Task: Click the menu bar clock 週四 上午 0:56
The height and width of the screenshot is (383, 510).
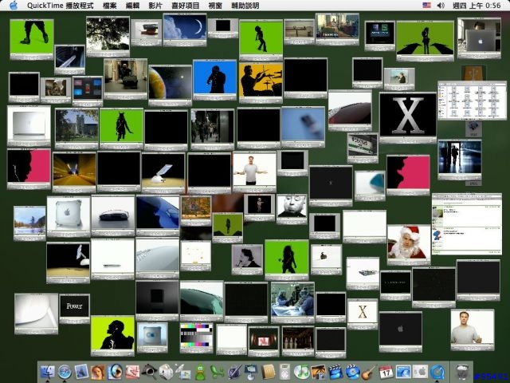Action: pos(477,6)
